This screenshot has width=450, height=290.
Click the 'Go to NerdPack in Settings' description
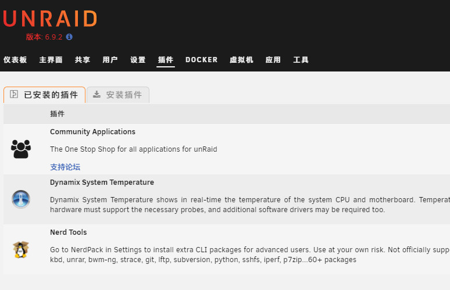(x=250, y=255)
